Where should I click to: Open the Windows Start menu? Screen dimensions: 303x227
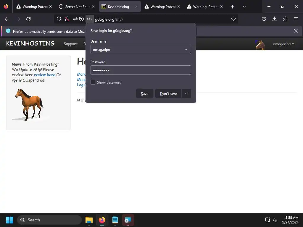(9, 220)
